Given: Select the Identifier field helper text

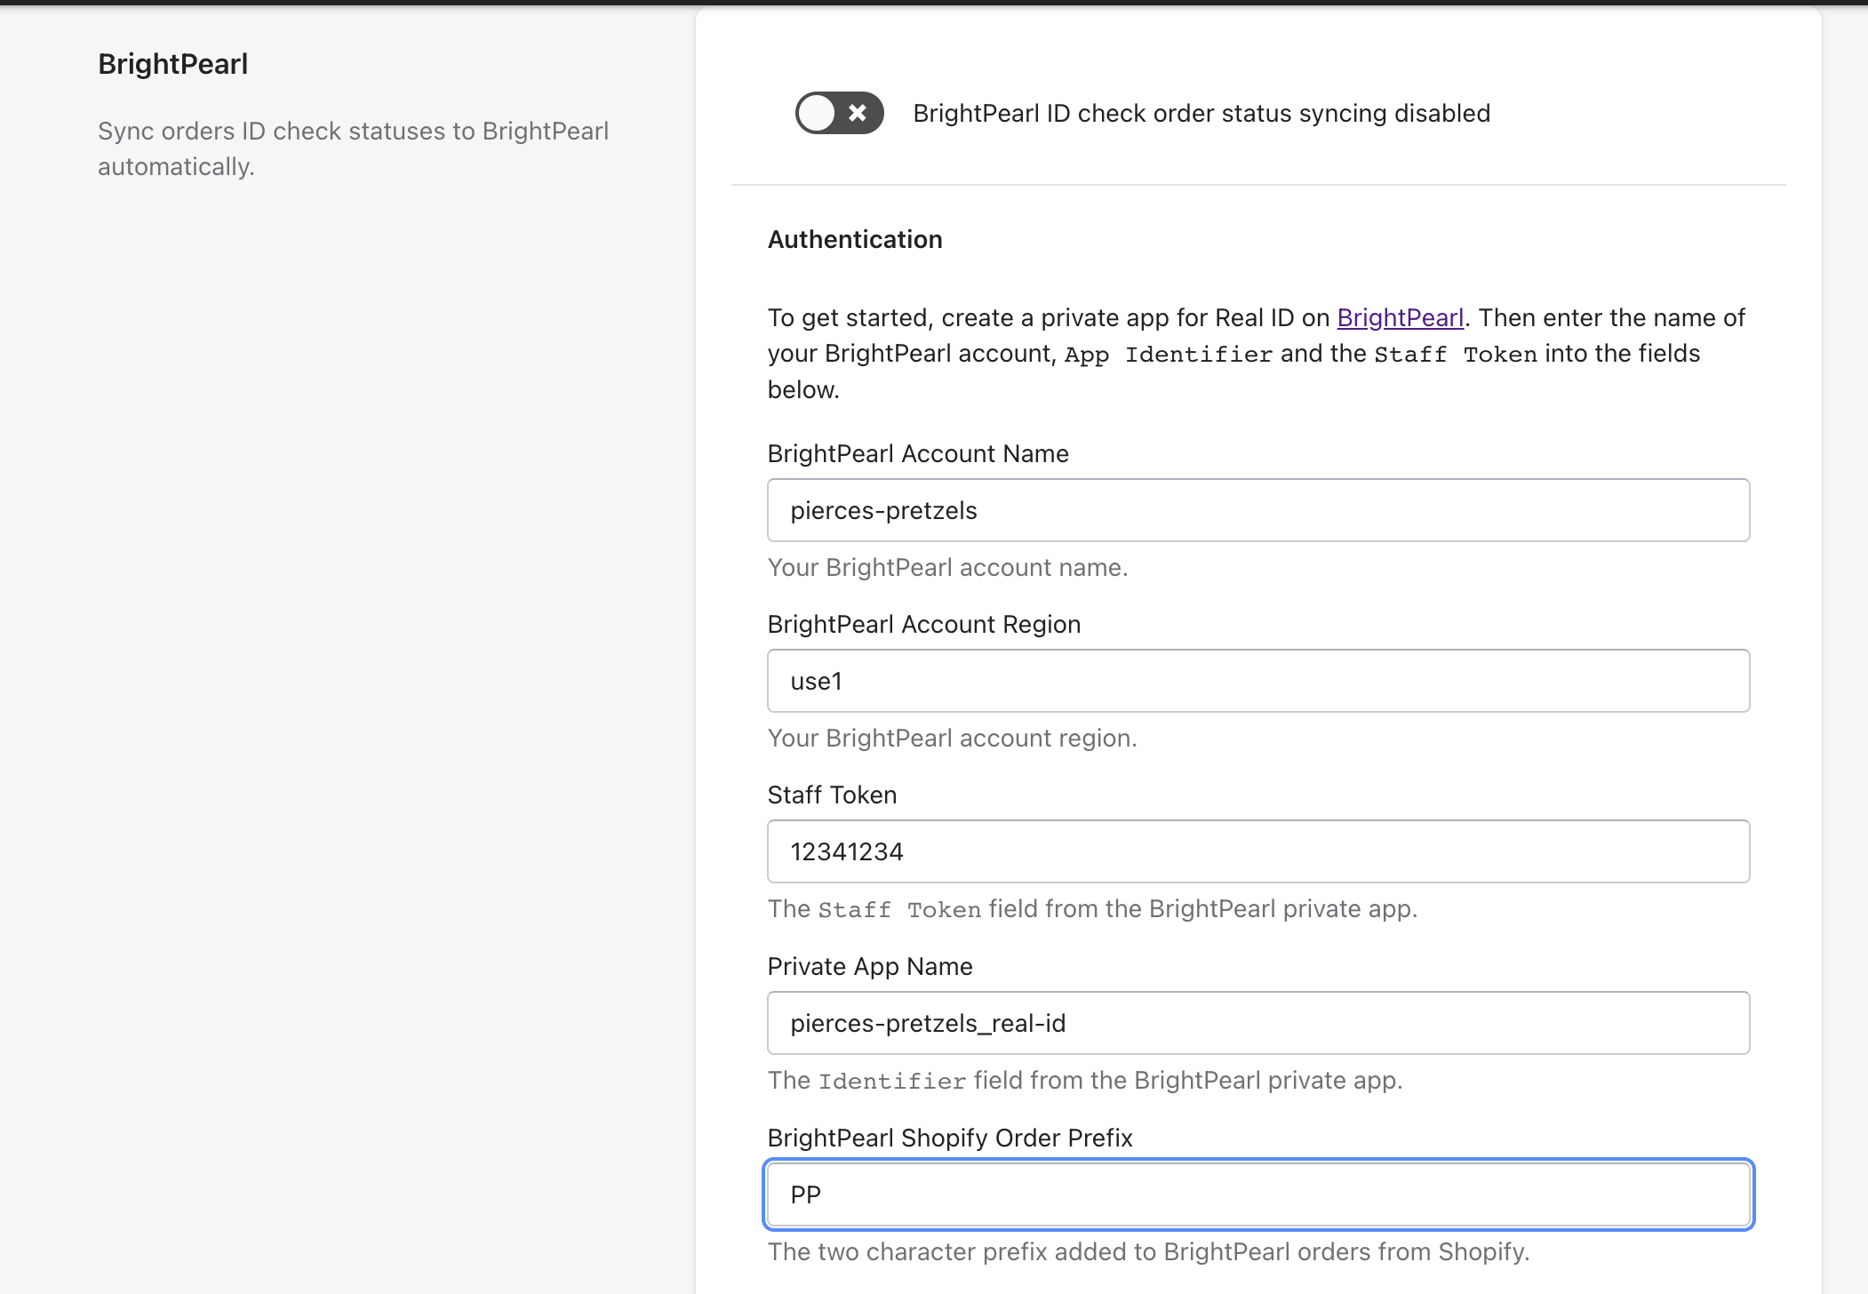Looking at the screenshot, I should tap(1085, 1080).
